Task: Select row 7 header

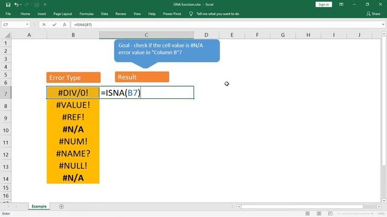Action: [5, 93]
